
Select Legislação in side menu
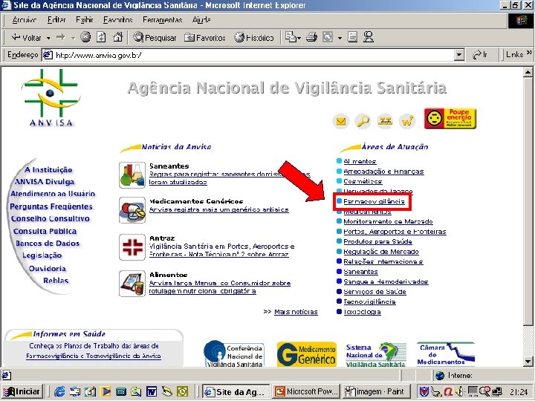point(42,255)
